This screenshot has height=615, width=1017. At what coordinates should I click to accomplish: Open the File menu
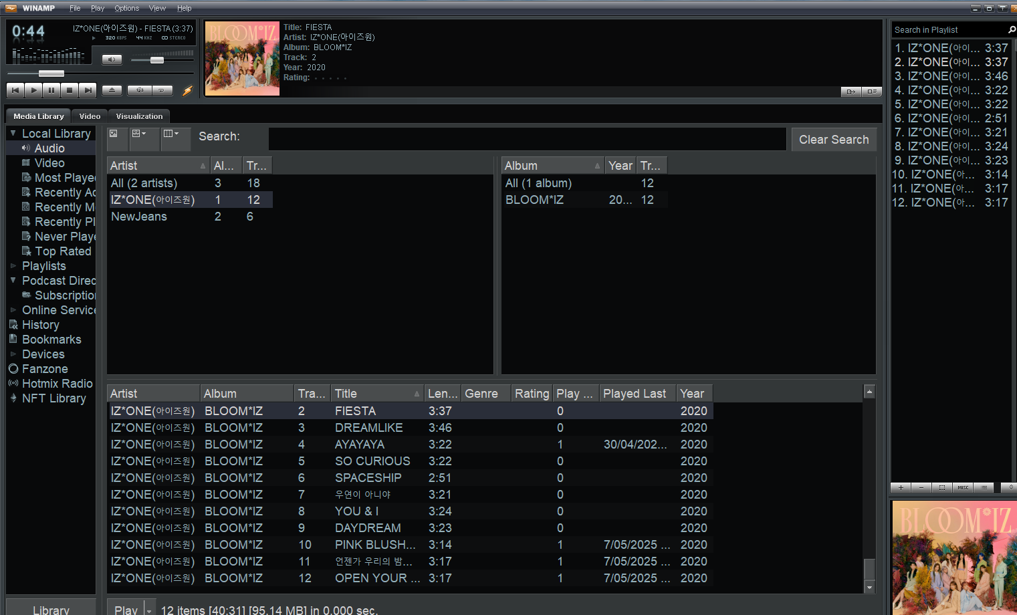click(75, 8)
